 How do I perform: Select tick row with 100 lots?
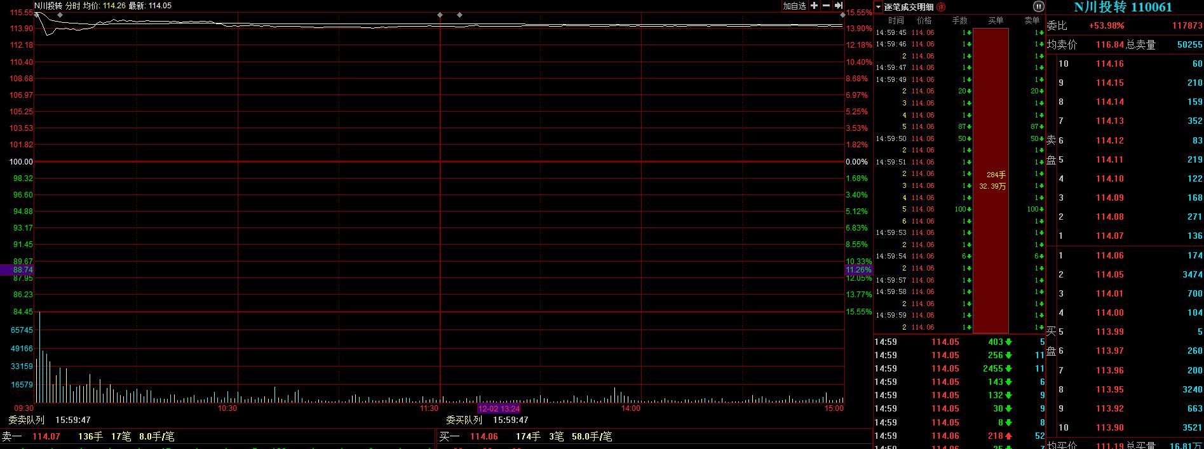tap(959, 209)
